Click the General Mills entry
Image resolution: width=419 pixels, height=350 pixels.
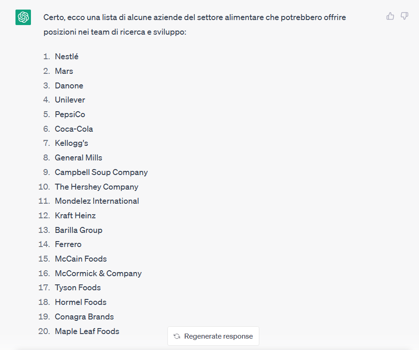point(78,158)
